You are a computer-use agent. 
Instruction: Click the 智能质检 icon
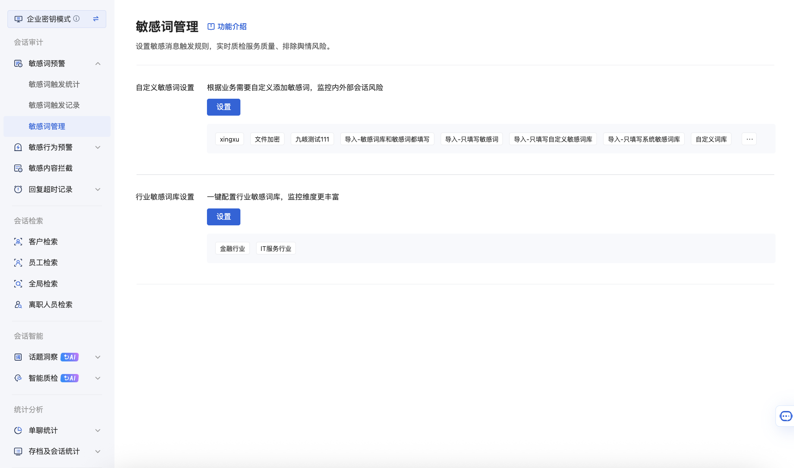tap(18, 378)
